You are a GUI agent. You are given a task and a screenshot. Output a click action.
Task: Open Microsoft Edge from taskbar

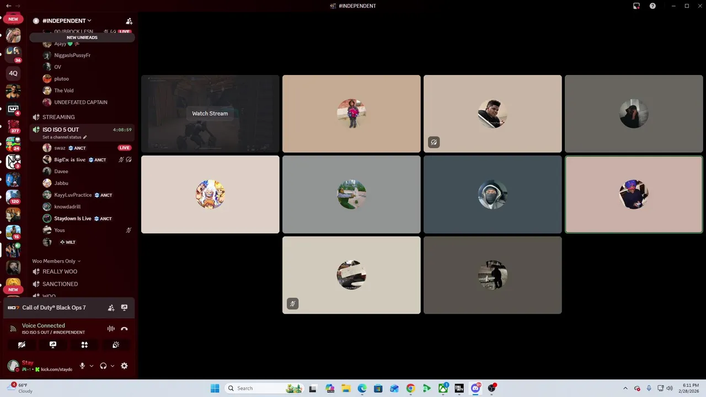(362, 388)
